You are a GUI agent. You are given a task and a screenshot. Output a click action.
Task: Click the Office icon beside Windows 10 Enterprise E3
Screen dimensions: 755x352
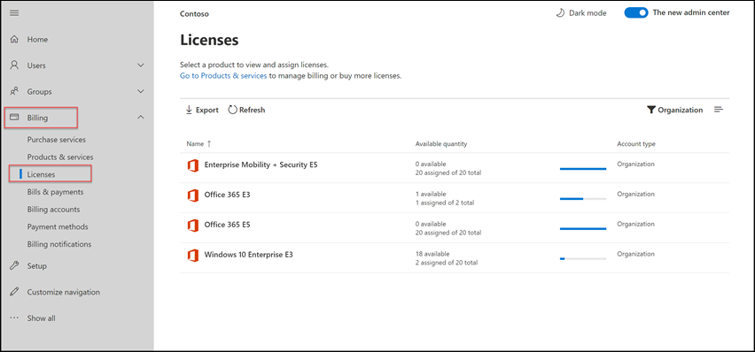click(192, 256)
